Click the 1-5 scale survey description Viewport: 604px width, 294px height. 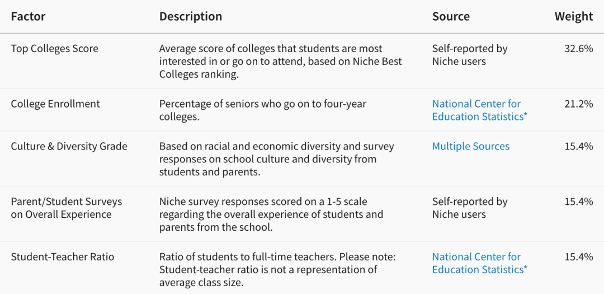point(271,214)
